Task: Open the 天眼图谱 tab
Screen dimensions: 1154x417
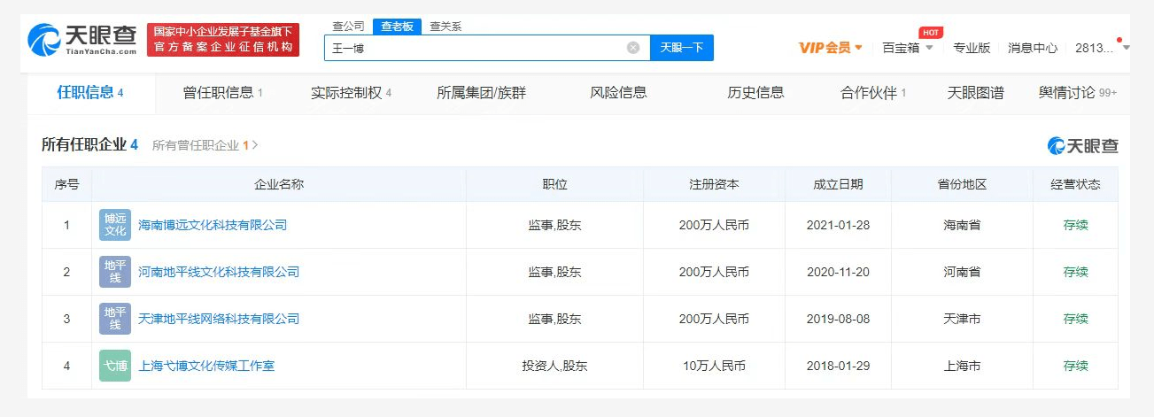Action: tap(976, 92)
